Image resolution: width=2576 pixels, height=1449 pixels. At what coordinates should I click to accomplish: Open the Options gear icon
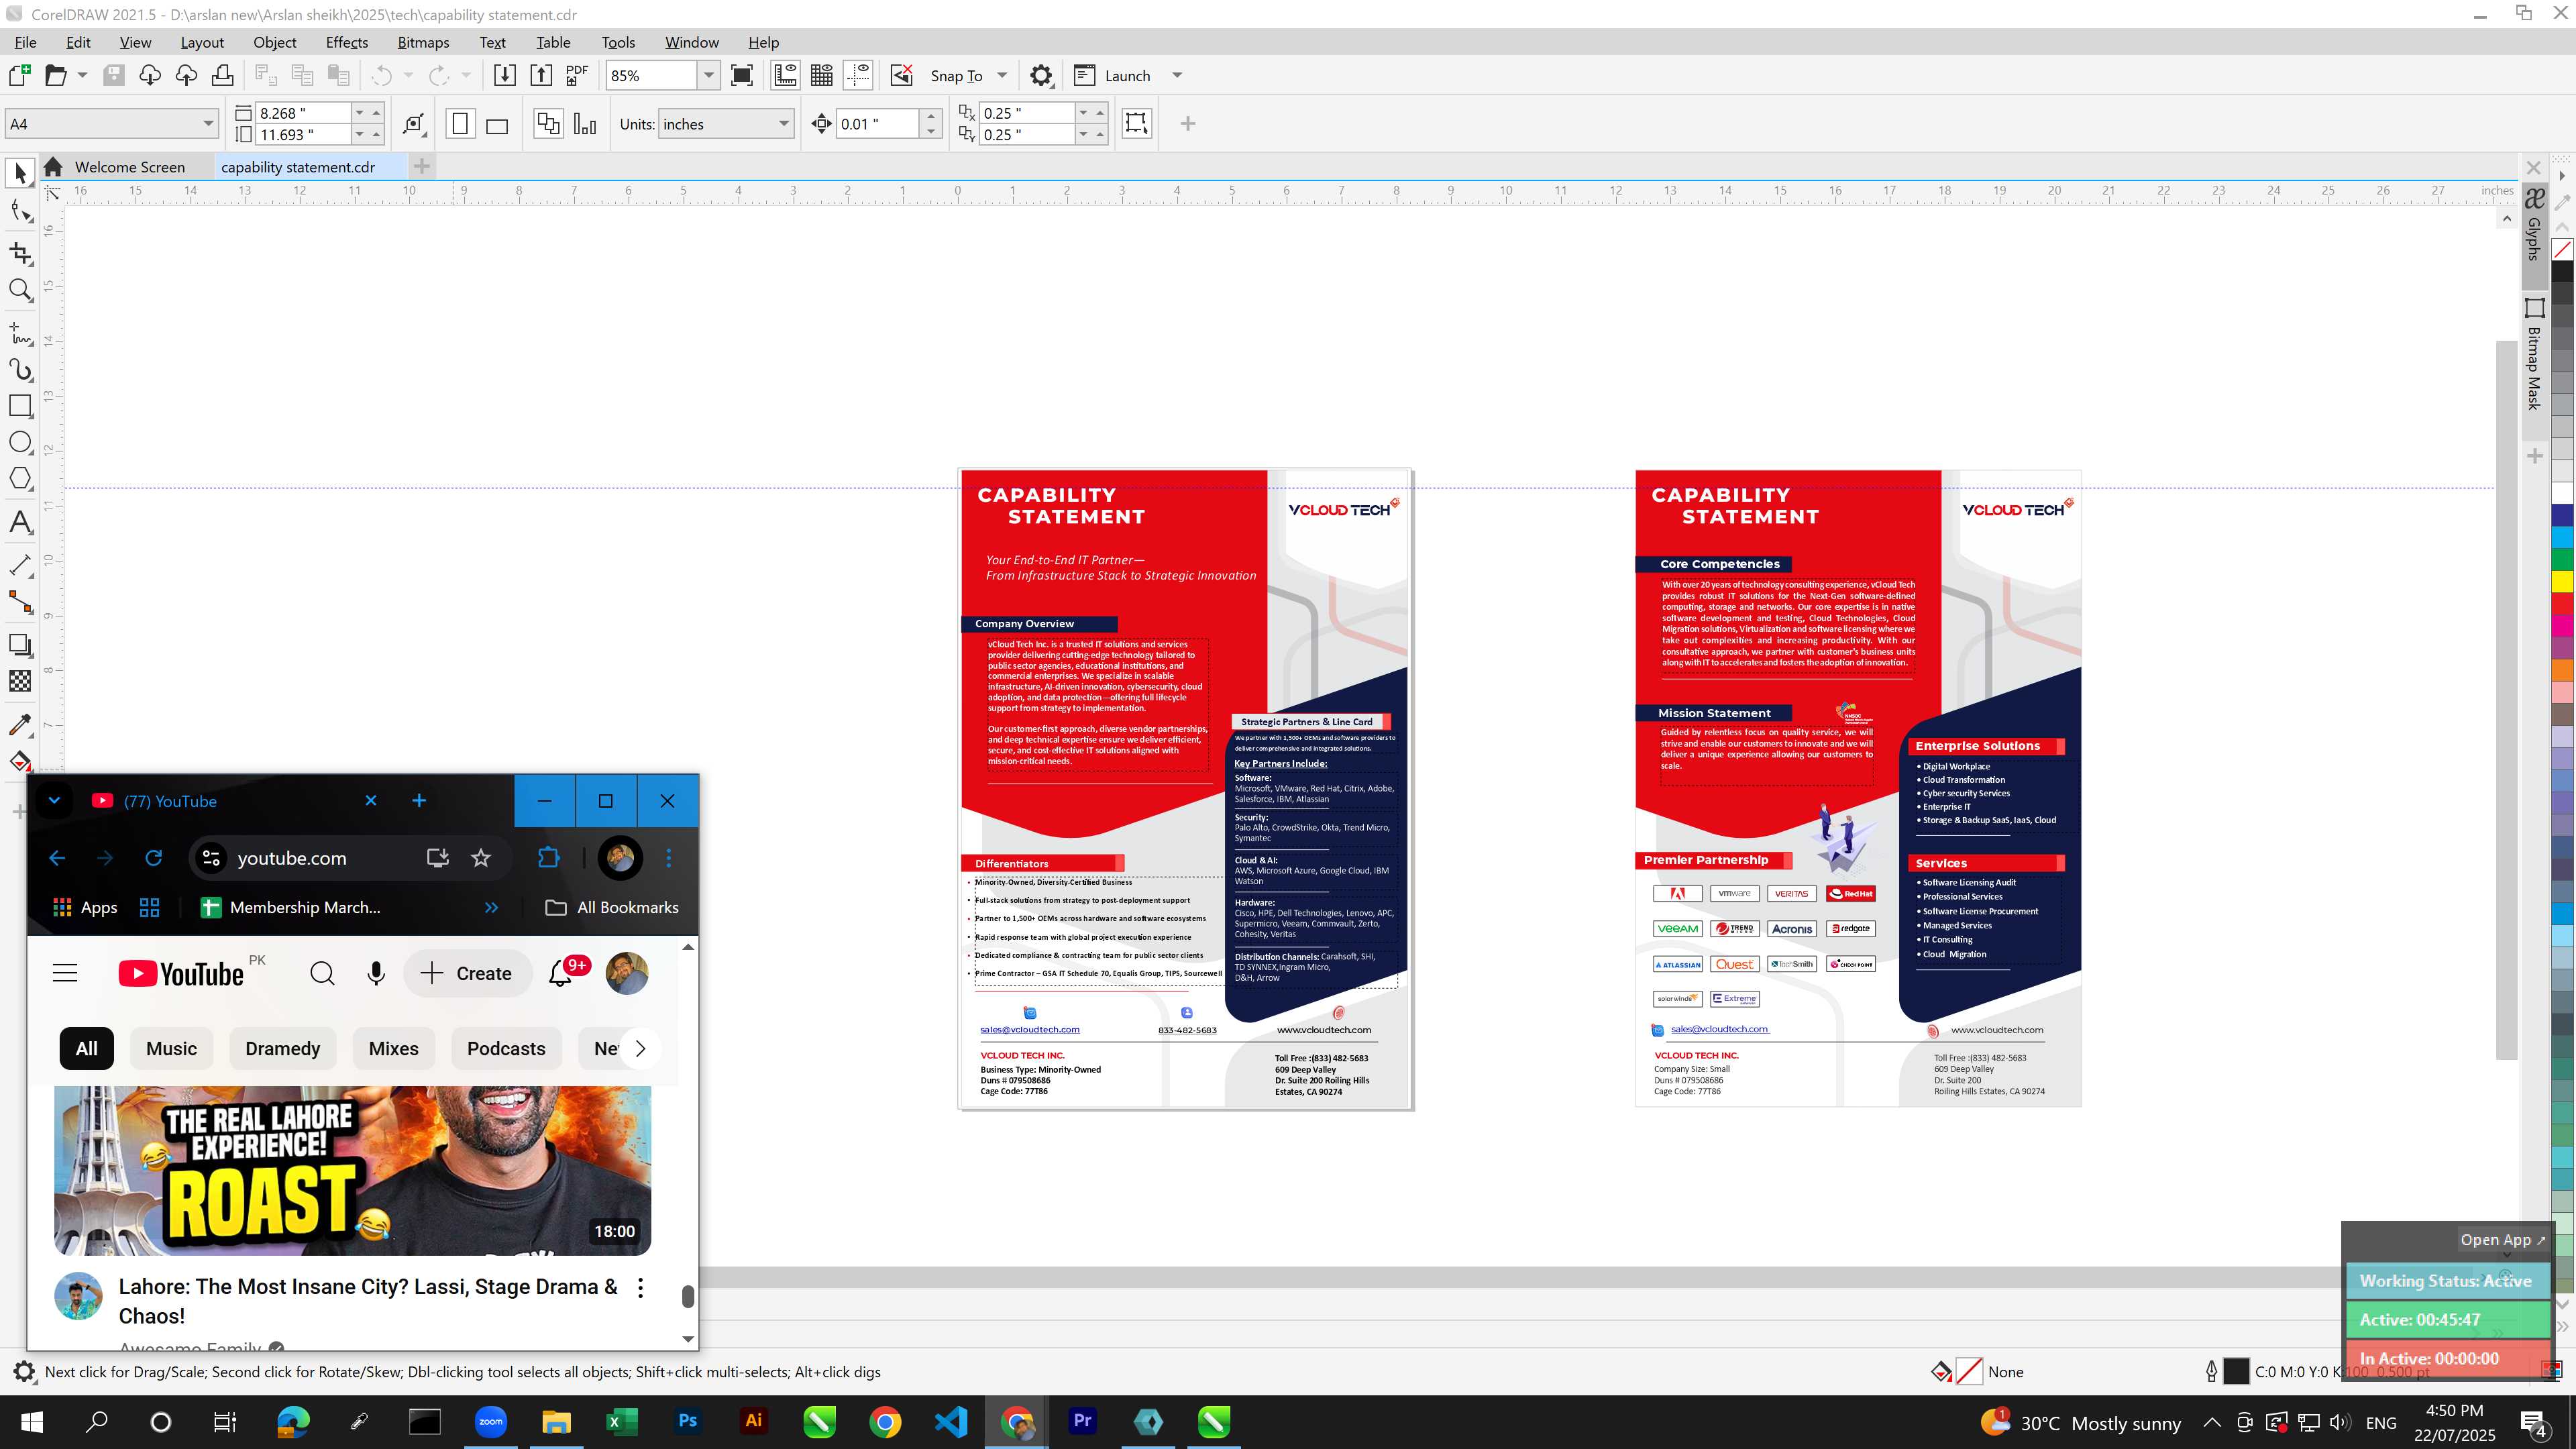[1041, 75]
